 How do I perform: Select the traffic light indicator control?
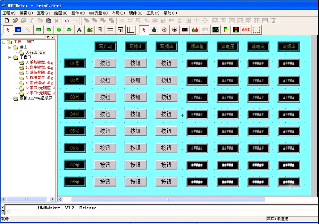236,30
